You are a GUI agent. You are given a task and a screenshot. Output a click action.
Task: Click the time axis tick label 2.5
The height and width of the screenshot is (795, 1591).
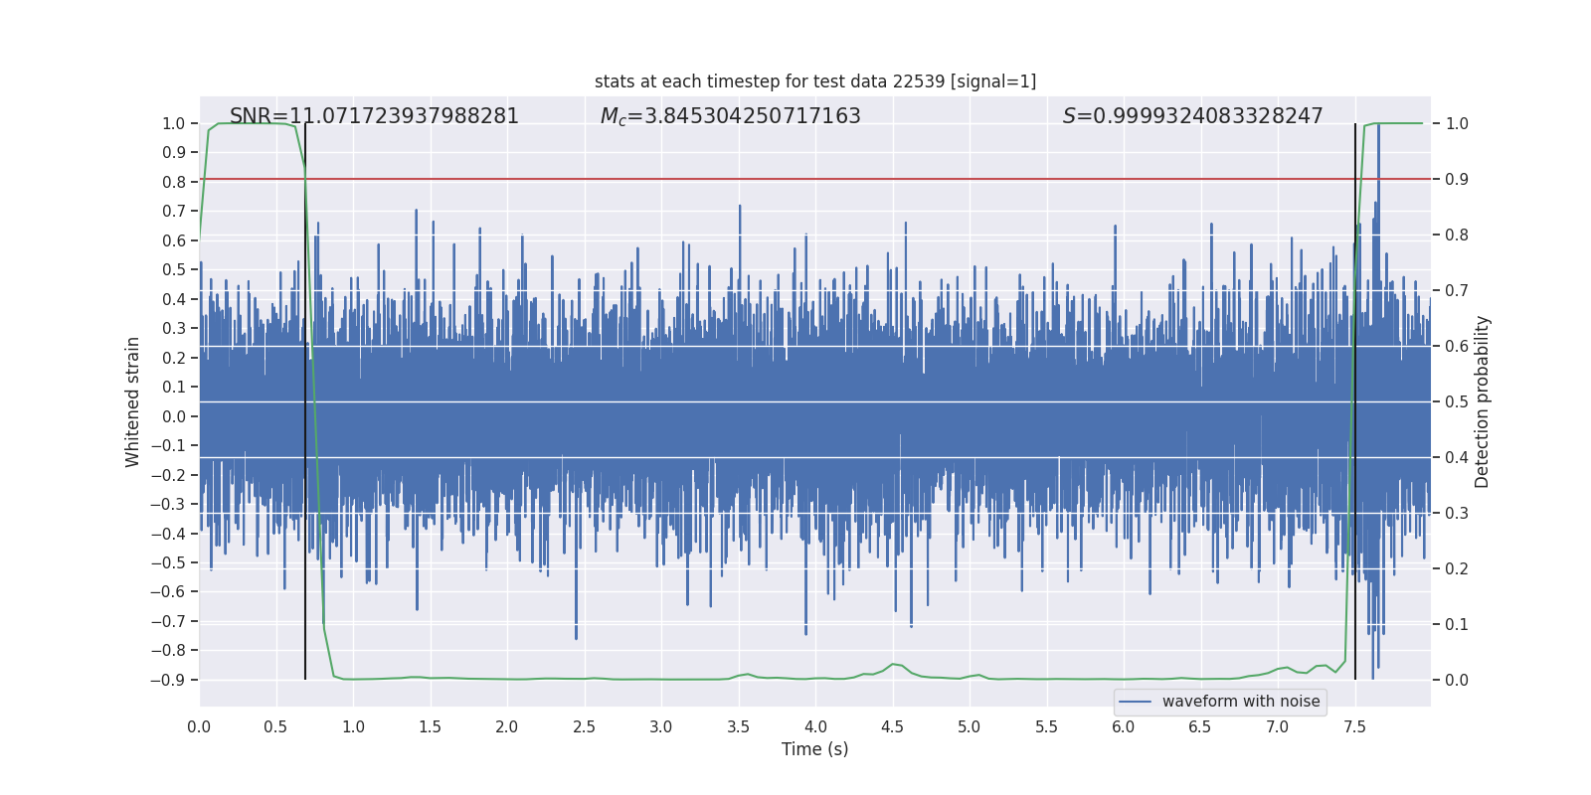point(585,726)
